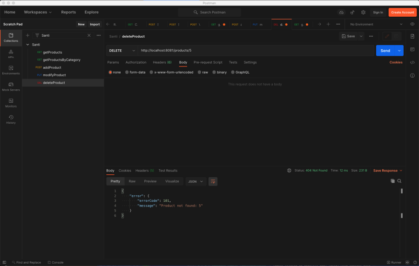Open the Test Results response tab
The width and height of the screenshot is (419, 266).
168,171
